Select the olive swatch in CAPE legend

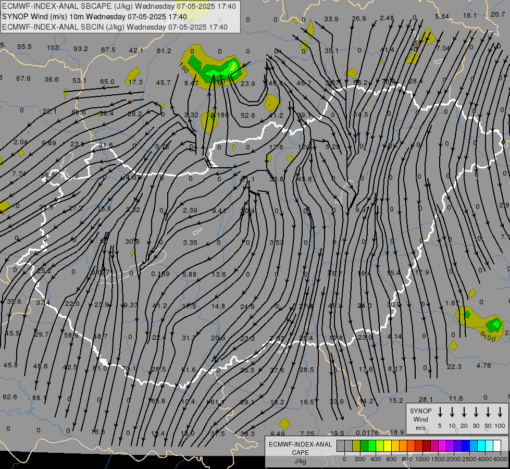356,446
